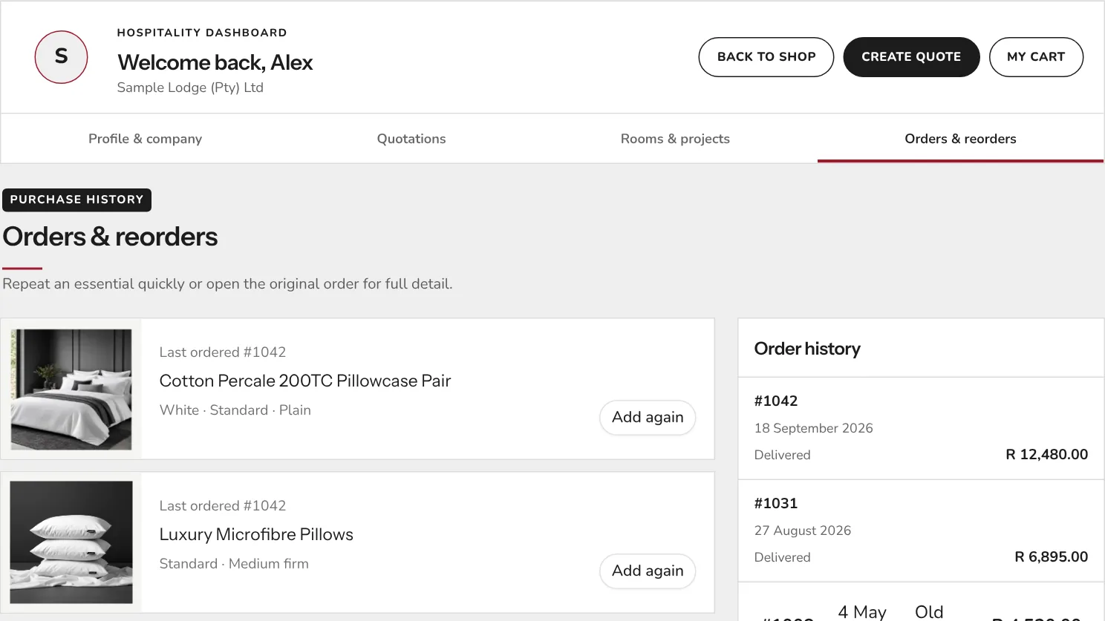Screen dimensions: 1105x621
Task: Select the Orders & reorders tab
Action: (x=960, y=139)
